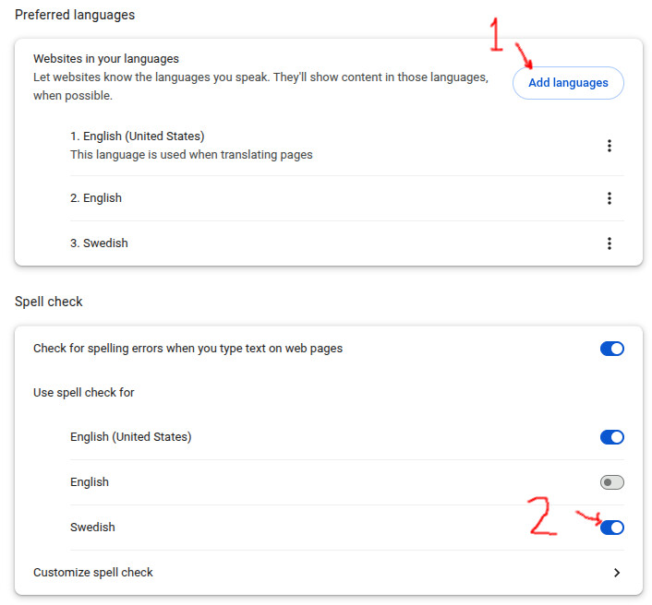
Task: Toggle spelling error check for web pages
Action: click(x=612, y=349)
